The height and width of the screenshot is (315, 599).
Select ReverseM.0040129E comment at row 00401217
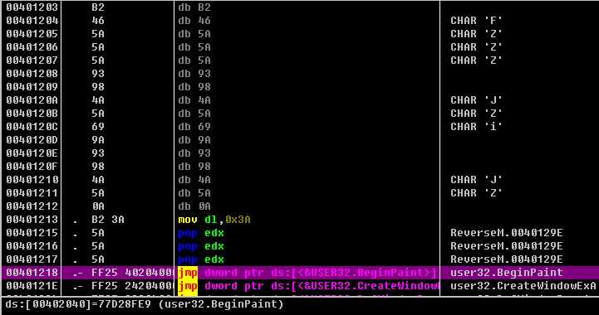coord(507,259)
